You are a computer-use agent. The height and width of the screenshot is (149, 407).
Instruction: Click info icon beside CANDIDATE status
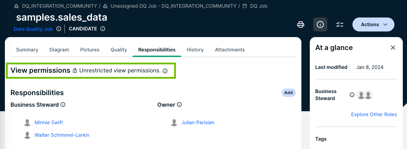[103, 29]
